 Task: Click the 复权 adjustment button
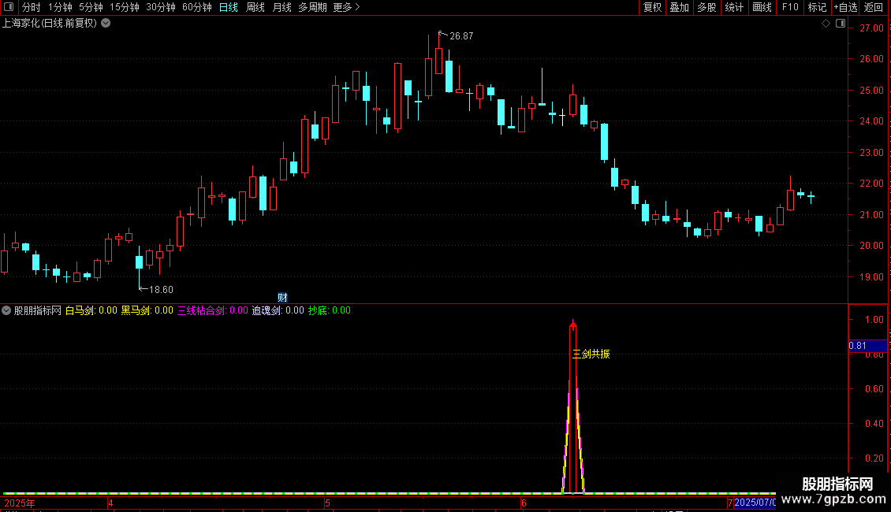(652, 7)
